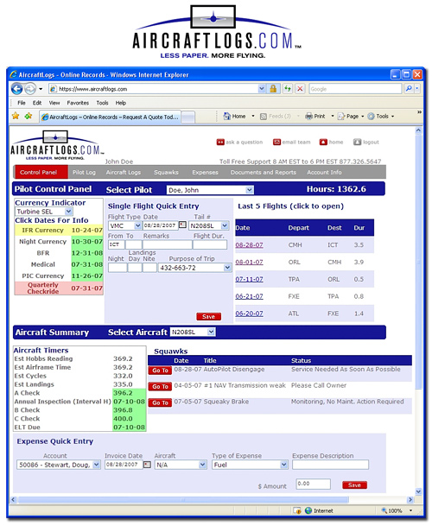The height and width of the screenshot is (526, 432).
Task: Click the 'email team' icon link
Action: pyautogui.click(x=277, y=143)
